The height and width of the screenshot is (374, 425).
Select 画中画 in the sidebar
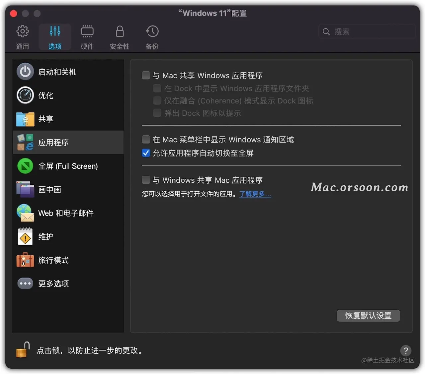pyautogui.click(x=50, y=190)
